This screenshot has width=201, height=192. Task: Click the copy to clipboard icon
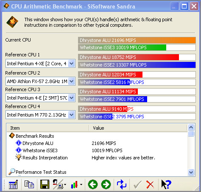click(x=29, y=184)
